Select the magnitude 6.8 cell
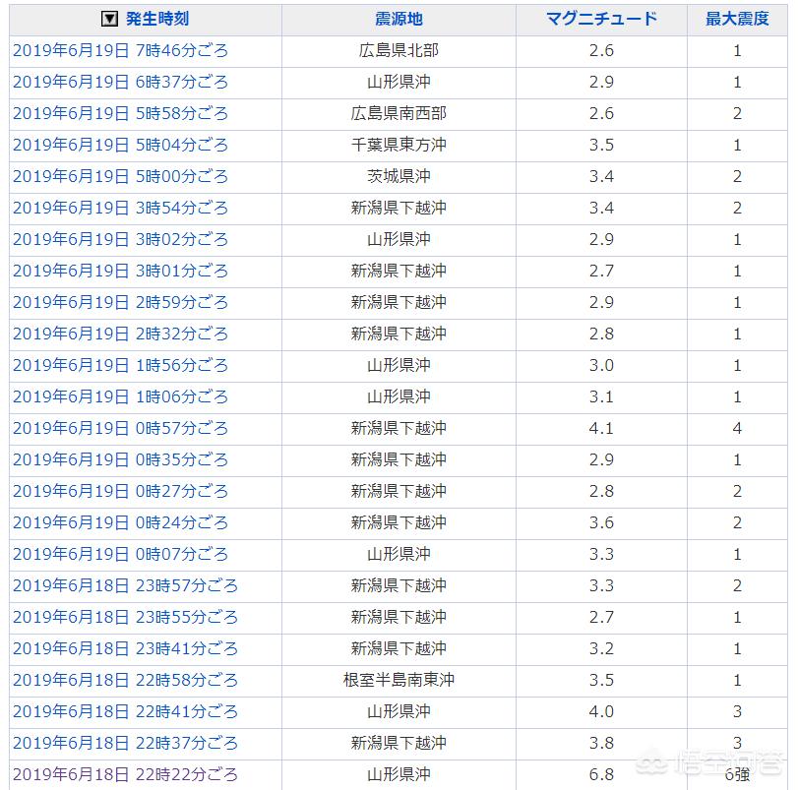The image size is (798, 790). [601, 775]
